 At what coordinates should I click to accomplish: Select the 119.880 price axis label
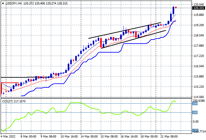point(199,15)
